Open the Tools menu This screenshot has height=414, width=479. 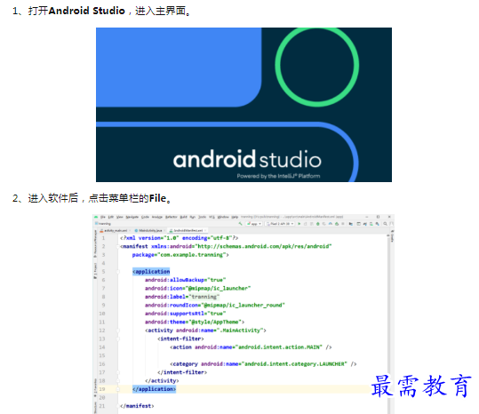click(x=202, y=217)
